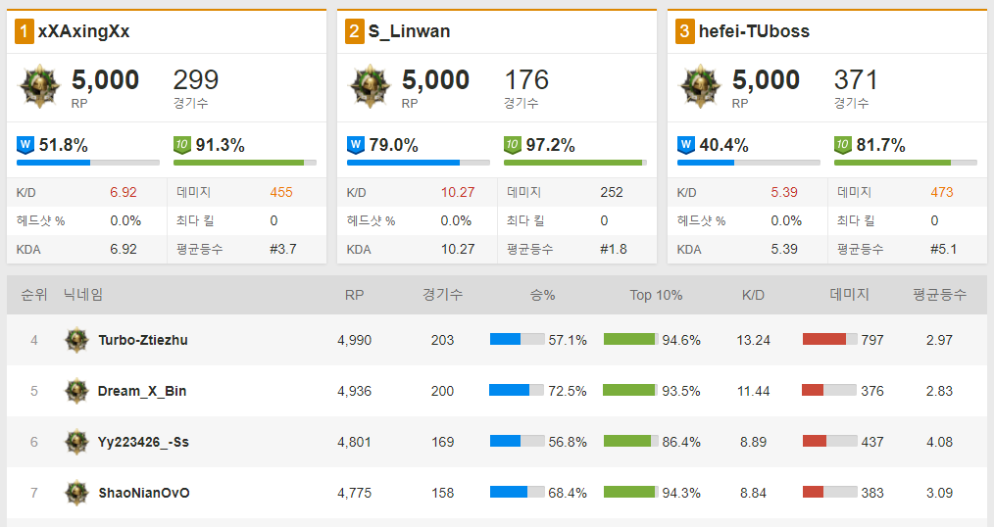994x527 pixels.
Task: Open hefei-TUboss player profile
Action: click(754, 31)
